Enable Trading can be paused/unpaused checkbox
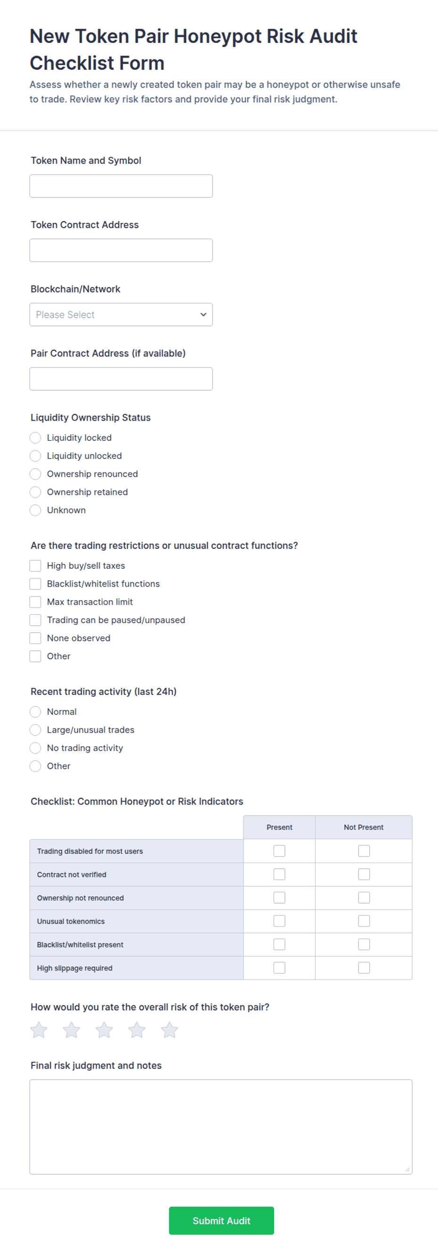The height and width of the screenshot is (1258, 438). [35, 620]
